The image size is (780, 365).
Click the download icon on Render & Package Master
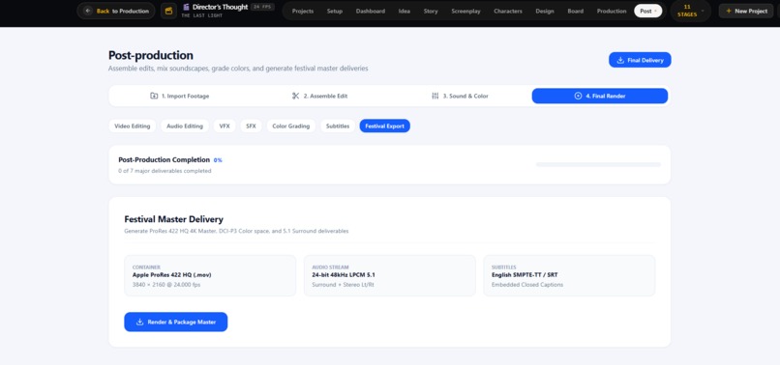tap(139, 322)
